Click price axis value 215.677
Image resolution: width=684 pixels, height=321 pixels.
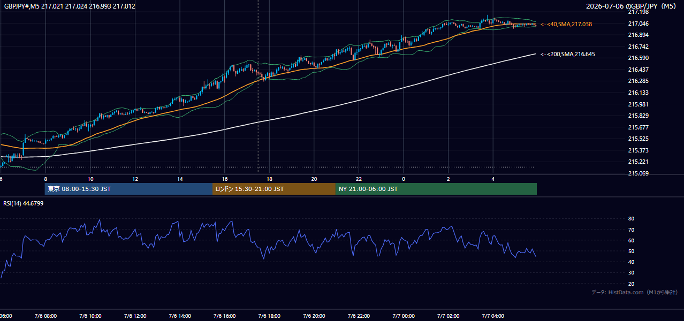[638, 127]
